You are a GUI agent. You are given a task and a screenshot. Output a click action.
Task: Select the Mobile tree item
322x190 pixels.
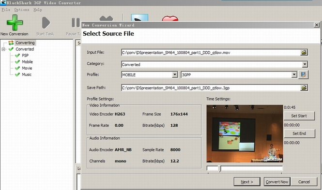[27, 62]
